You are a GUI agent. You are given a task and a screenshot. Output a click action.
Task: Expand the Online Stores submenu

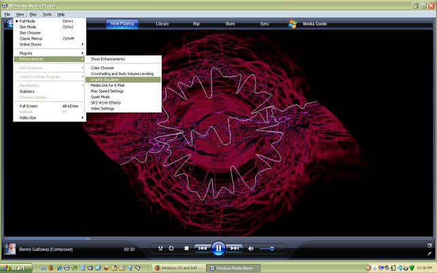pyautogui.click(x=50, y=44)
